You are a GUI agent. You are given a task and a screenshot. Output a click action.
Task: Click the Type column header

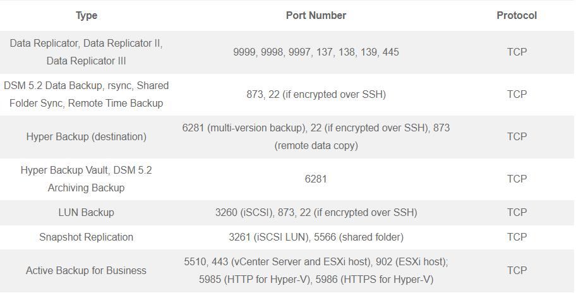pos(87,15)
